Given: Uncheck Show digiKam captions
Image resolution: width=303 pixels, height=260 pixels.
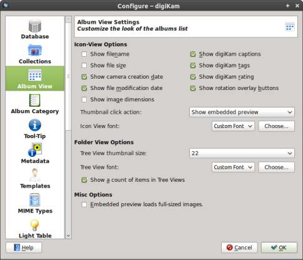Looking at the screenshot, I should pos(193,54).
